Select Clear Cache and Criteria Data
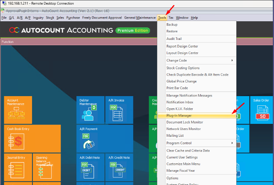The width and height of the screenshot is (274, 185). (197, 151)
